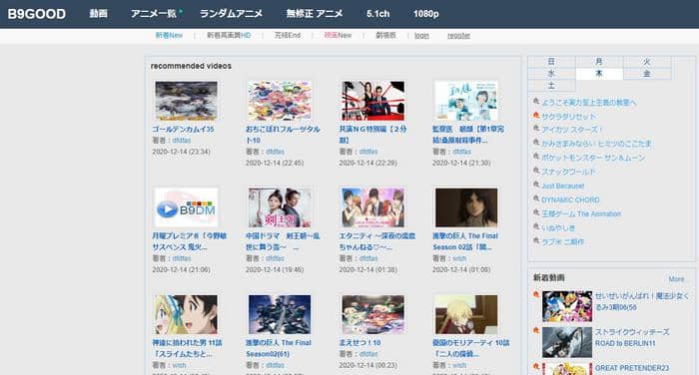Open the 進撃の巨人 Season02(61) thumbnail
The height and width of the screenshot is (375, 699).
[x=280, y=314]
